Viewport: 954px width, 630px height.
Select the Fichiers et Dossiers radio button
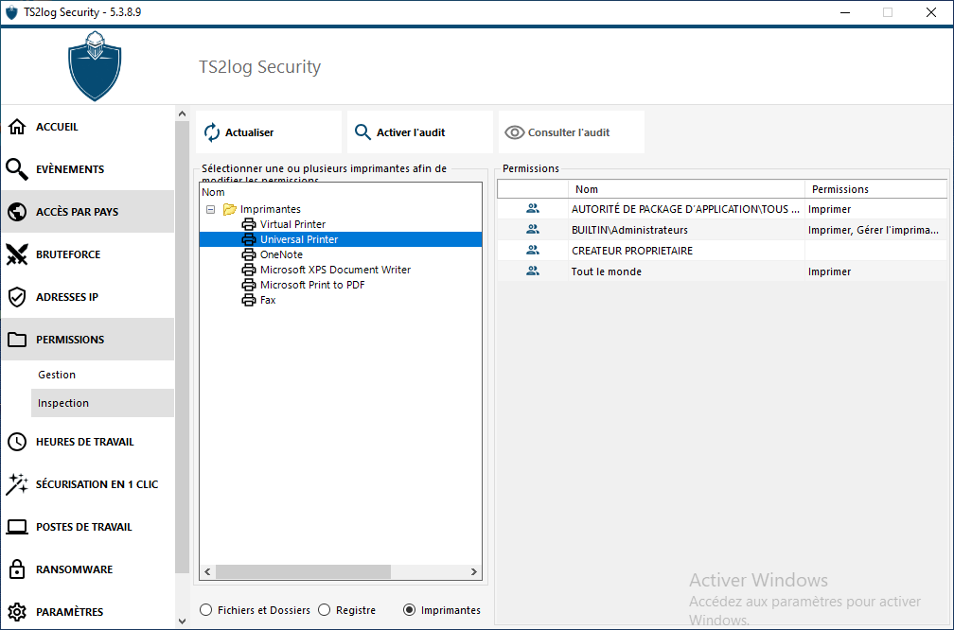(206, 610)
